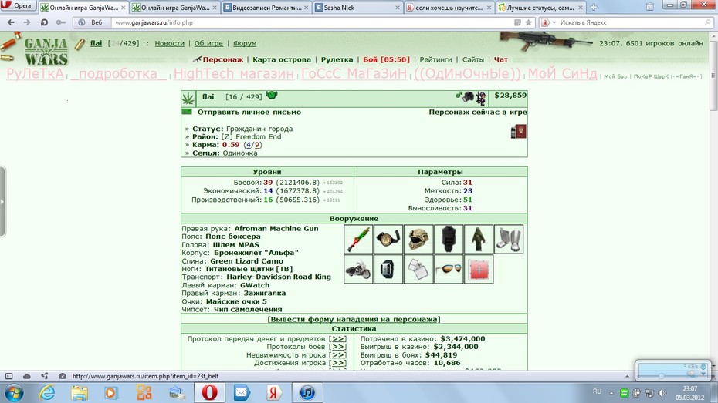Open the Рулетка menu item
Viewport: 718px width, 403px height.
(x=337, y=59)
